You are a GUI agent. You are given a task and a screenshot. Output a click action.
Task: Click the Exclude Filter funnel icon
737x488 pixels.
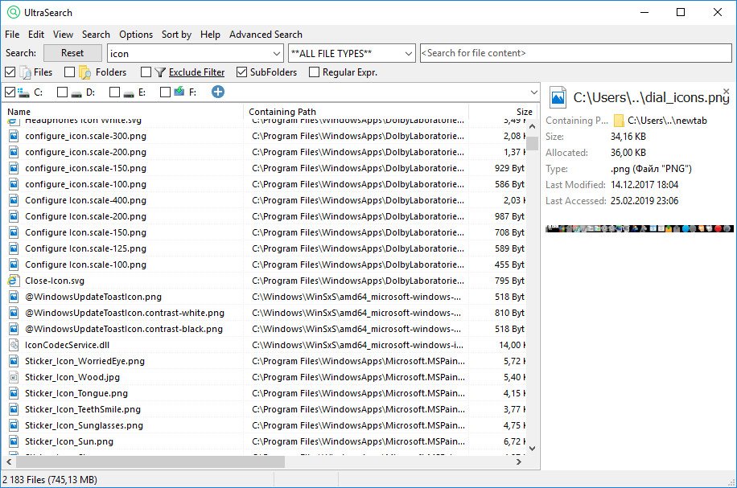tap(160, 72)
